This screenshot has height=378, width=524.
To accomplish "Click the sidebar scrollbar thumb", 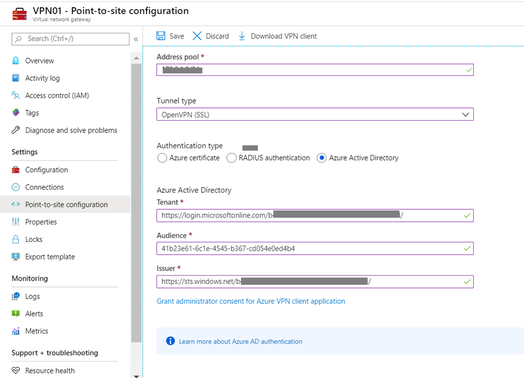I will pos(136,203).
